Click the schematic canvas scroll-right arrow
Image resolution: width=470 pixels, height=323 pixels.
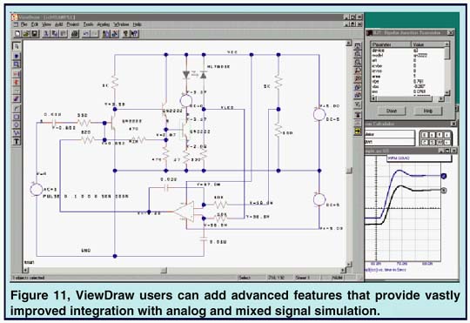click(x=343, y=271)
